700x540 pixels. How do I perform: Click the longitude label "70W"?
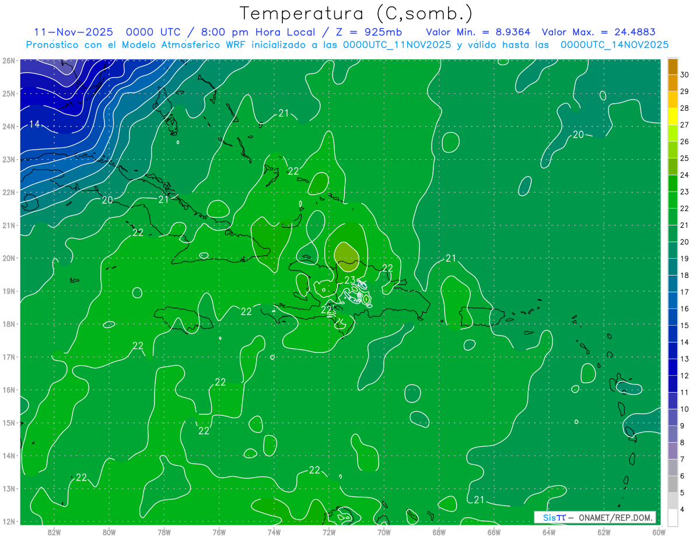(x=384, y=532)
